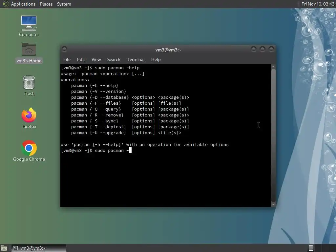Click the 'pacman {-h --help}' operations line

tap(94, 86)
